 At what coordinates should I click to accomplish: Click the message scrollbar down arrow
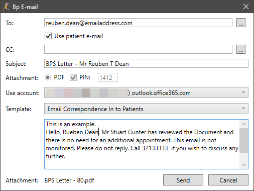[x=243, y=165]
